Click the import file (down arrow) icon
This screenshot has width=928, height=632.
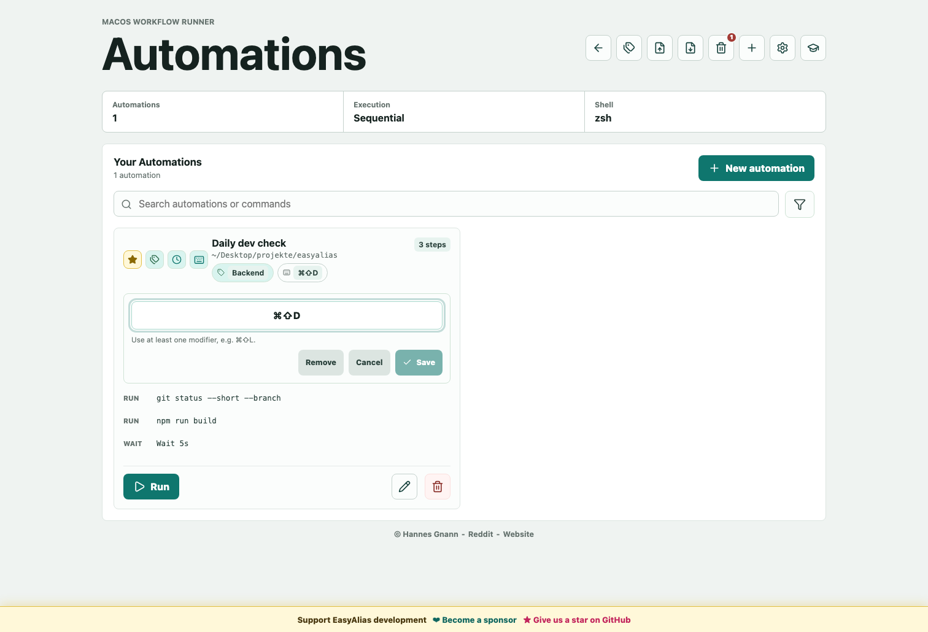(x=690, y=48)
